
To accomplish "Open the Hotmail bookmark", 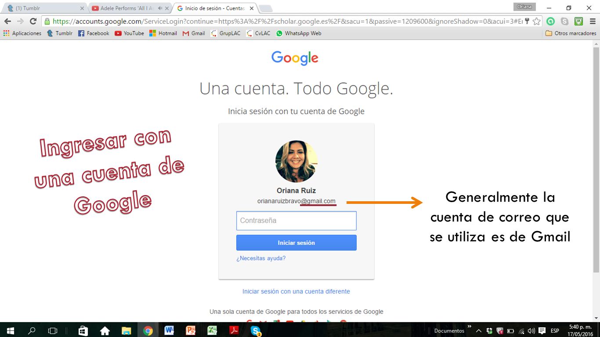I will [x=163, y=33].
